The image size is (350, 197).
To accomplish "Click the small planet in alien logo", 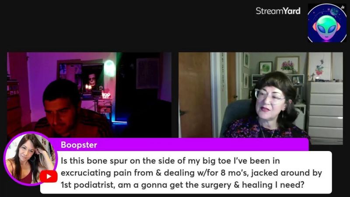I will coord(334,11).
